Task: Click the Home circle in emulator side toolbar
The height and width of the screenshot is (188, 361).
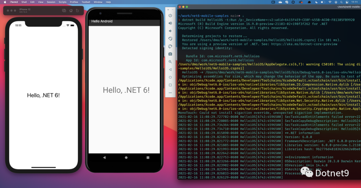Action: coord(170,77)
